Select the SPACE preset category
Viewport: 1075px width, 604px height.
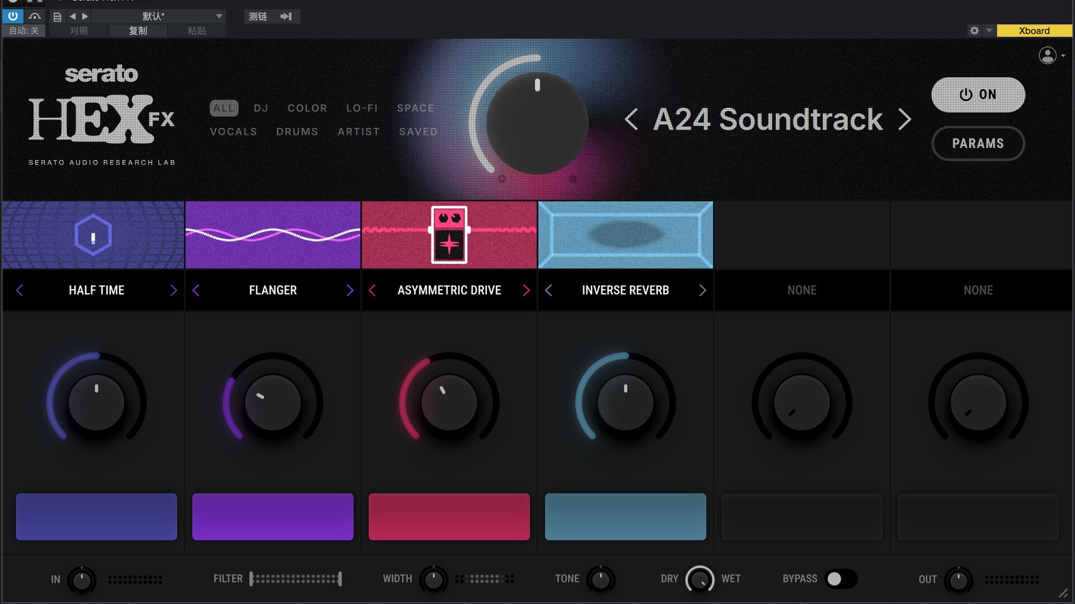[415, 108]
